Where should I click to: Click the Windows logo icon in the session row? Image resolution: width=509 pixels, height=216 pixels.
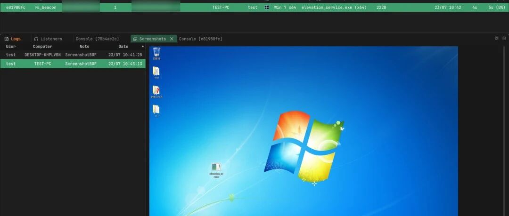[x=267, y=7]
